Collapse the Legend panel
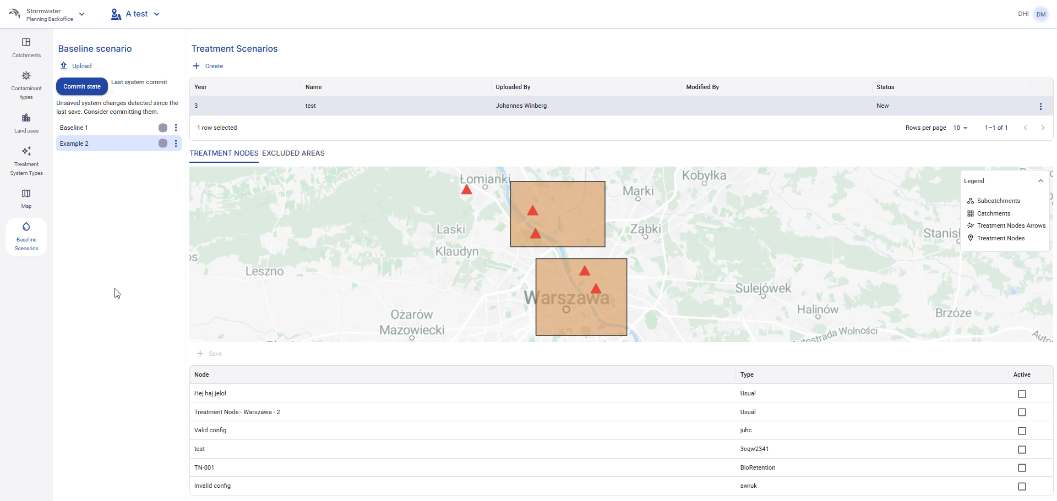Viewport: 1057px width, 501px height. (x=1040, y=181)
